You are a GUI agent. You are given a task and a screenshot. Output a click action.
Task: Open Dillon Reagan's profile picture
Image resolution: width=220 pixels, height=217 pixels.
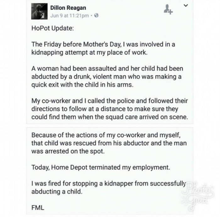[x=39, y=12]
